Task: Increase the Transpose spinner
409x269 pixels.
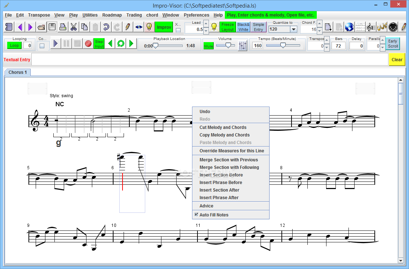Action: click(x=327, y=40)
